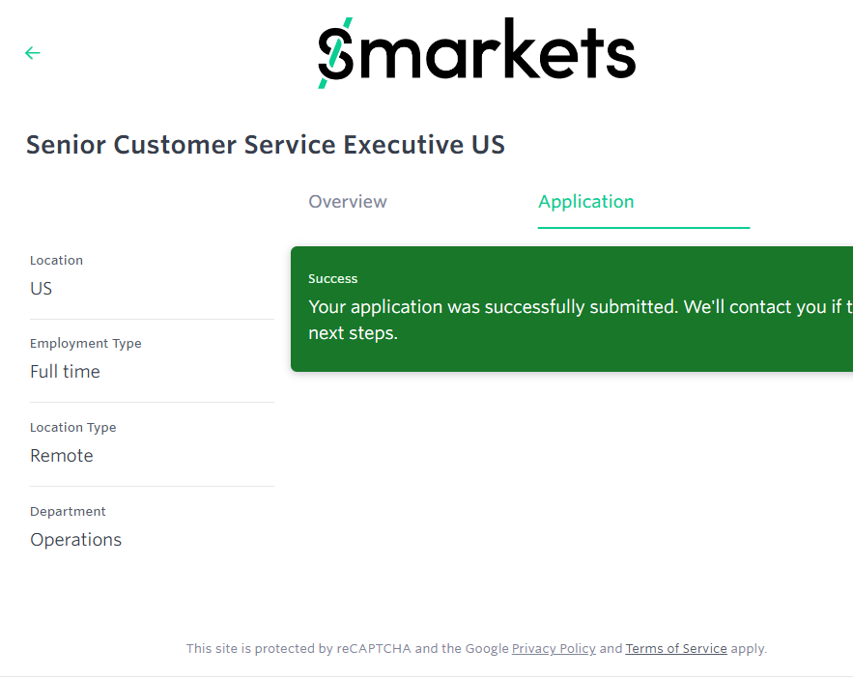The image size is (853, 678).
Task: Click the green underline beneath the Application tab
Action: click(x=643, y=228)
